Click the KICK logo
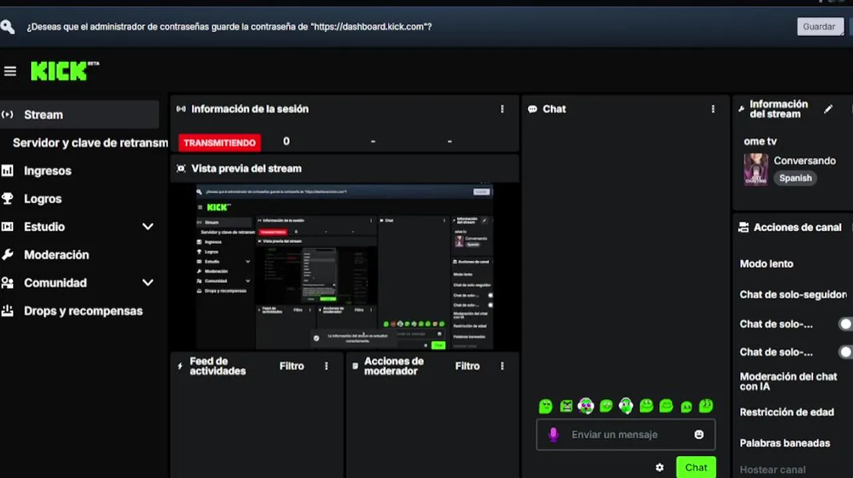Screen dimensions: 853x478 (64, 71)
